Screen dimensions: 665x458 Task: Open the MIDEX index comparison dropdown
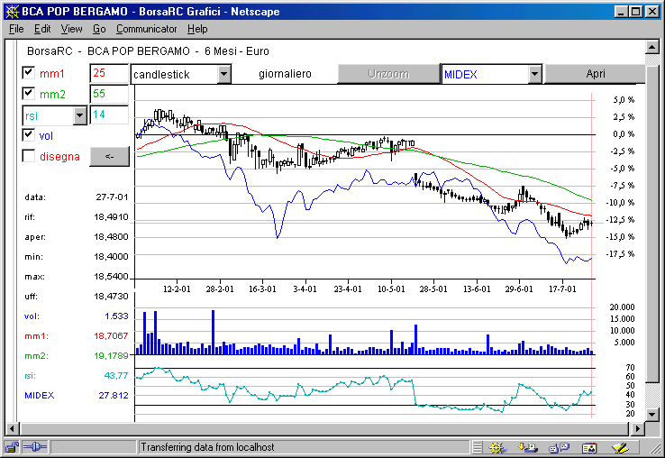(535, 74)
